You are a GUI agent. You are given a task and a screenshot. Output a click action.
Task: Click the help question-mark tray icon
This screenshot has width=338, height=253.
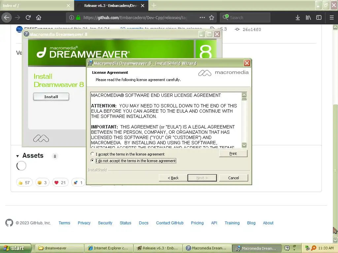(x=287, y=248)
